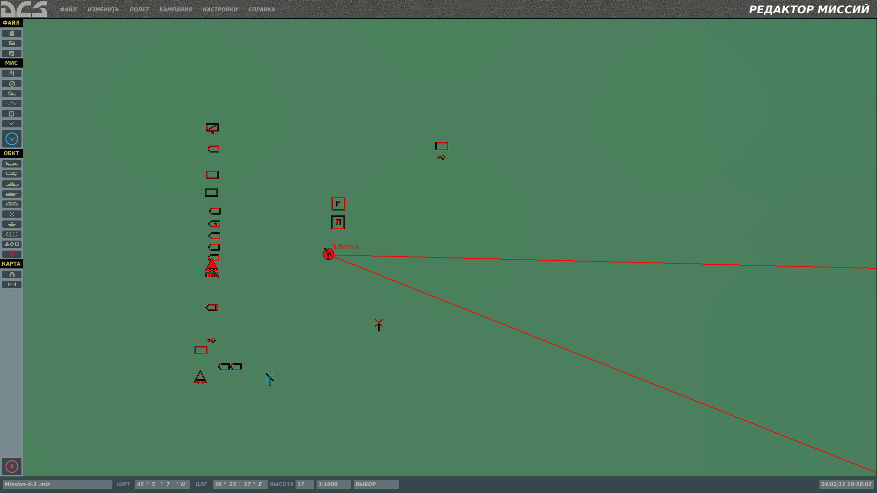Select the ground vehicle tank tool
The height and width of the screenshot is (493, 877).
pos(12,194)
